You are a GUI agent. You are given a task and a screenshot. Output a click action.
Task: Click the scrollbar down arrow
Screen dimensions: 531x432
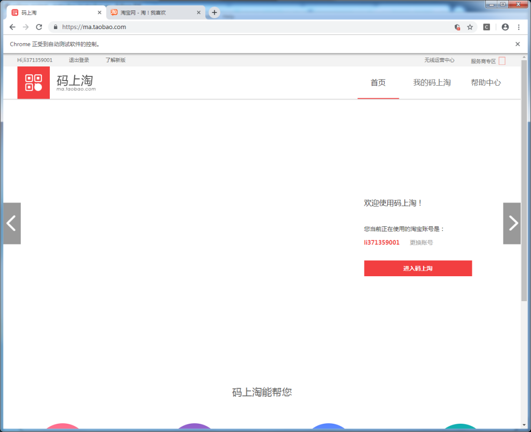pos(524,425)
